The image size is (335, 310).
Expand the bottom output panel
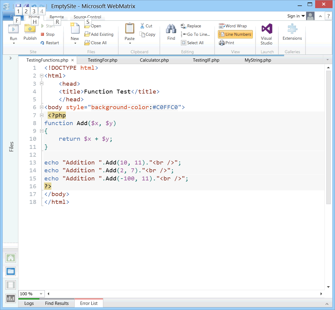327,304
